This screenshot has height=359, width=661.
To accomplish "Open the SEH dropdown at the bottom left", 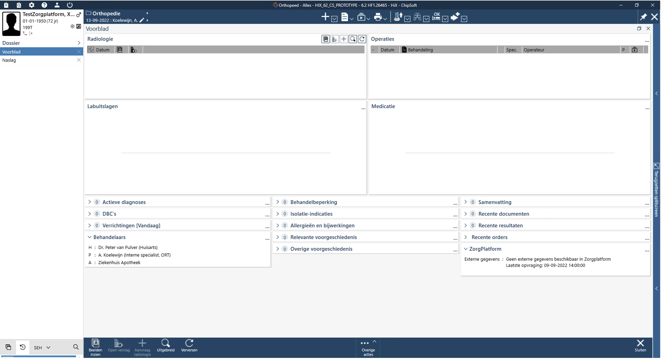I will (42, 348).
